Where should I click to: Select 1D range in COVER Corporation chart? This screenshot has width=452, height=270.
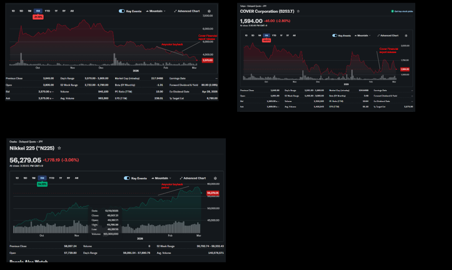(246, 35)
